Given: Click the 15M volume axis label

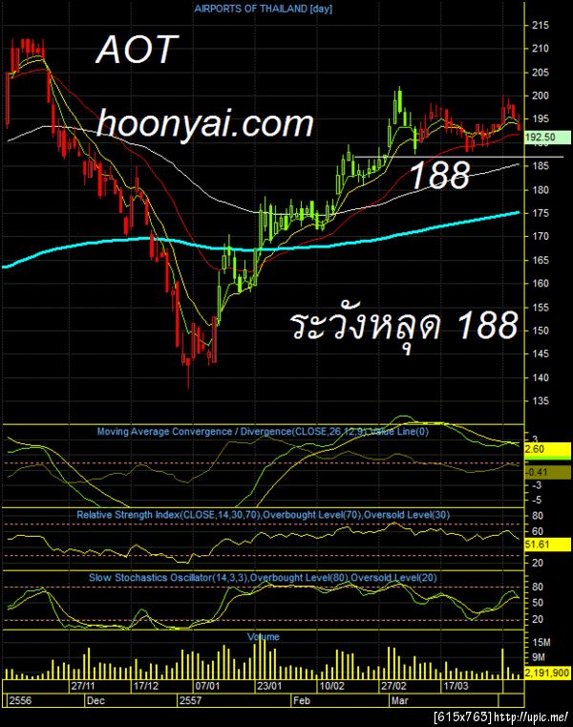Looking at the screenshot, I should click(x=541, y=643).
